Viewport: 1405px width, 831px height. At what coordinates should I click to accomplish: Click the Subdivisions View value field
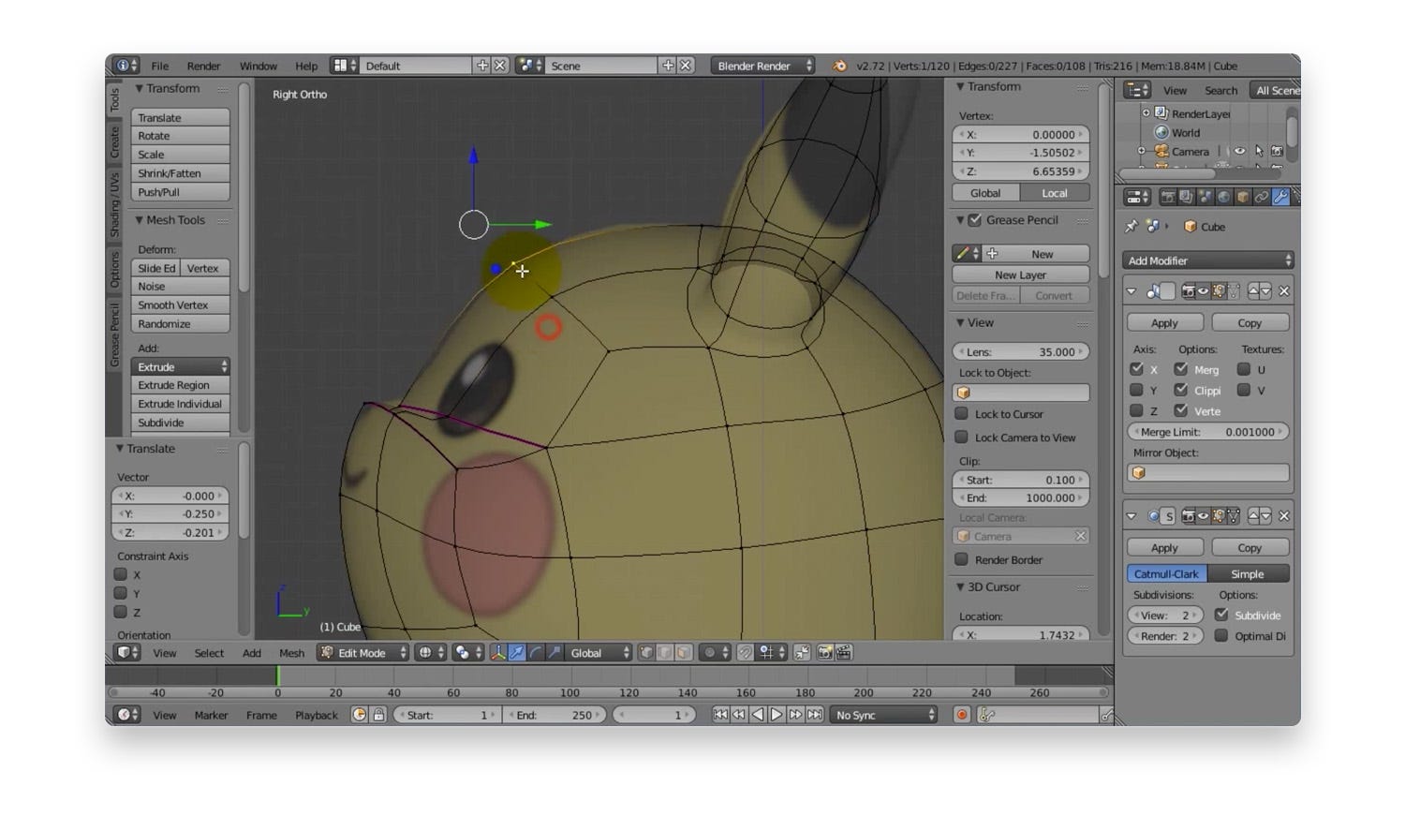point(1165,615)
